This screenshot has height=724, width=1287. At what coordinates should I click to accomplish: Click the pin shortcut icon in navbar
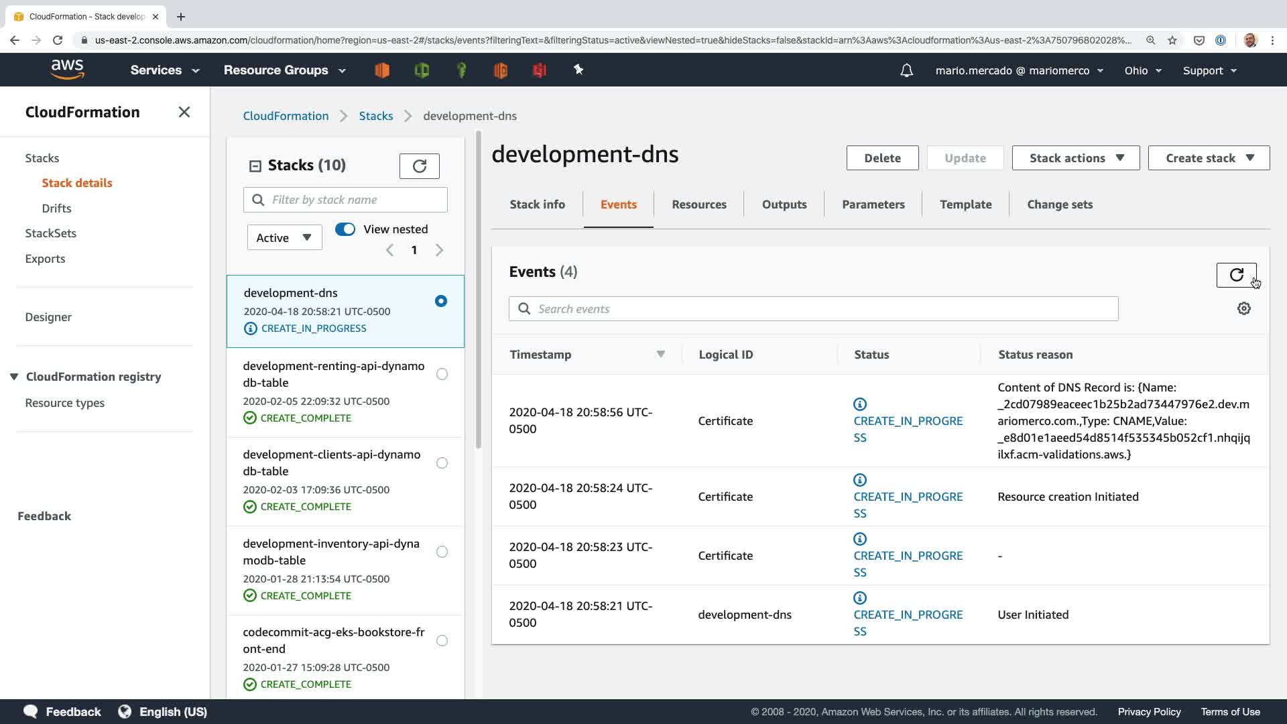[578, 70]
